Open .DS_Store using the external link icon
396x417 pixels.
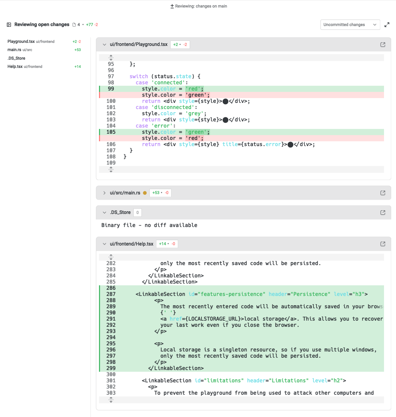(383, 213)
